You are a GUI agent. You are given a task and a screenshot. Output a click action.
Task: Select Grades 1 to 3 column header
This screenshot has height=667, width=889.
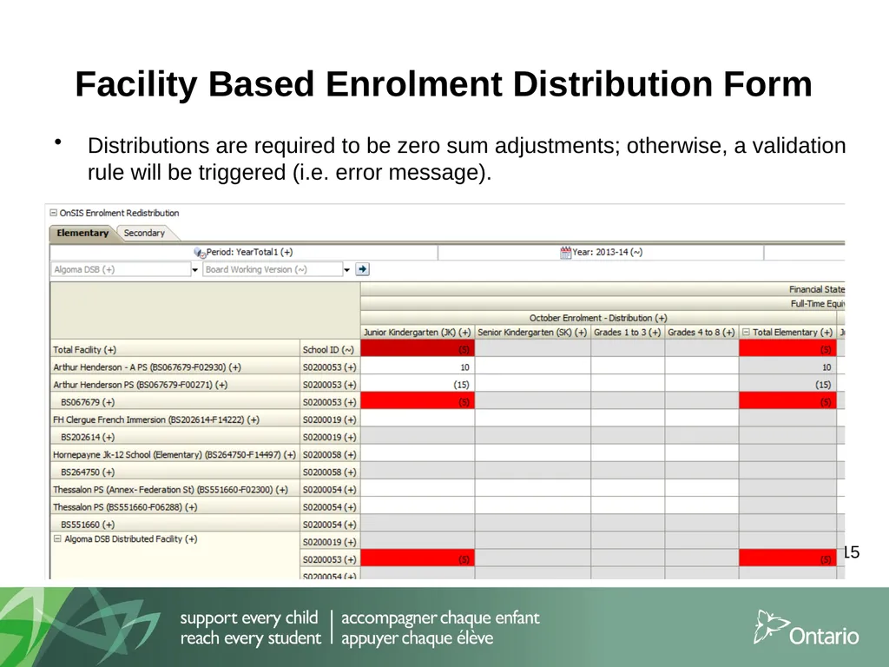tap(628, 333)
